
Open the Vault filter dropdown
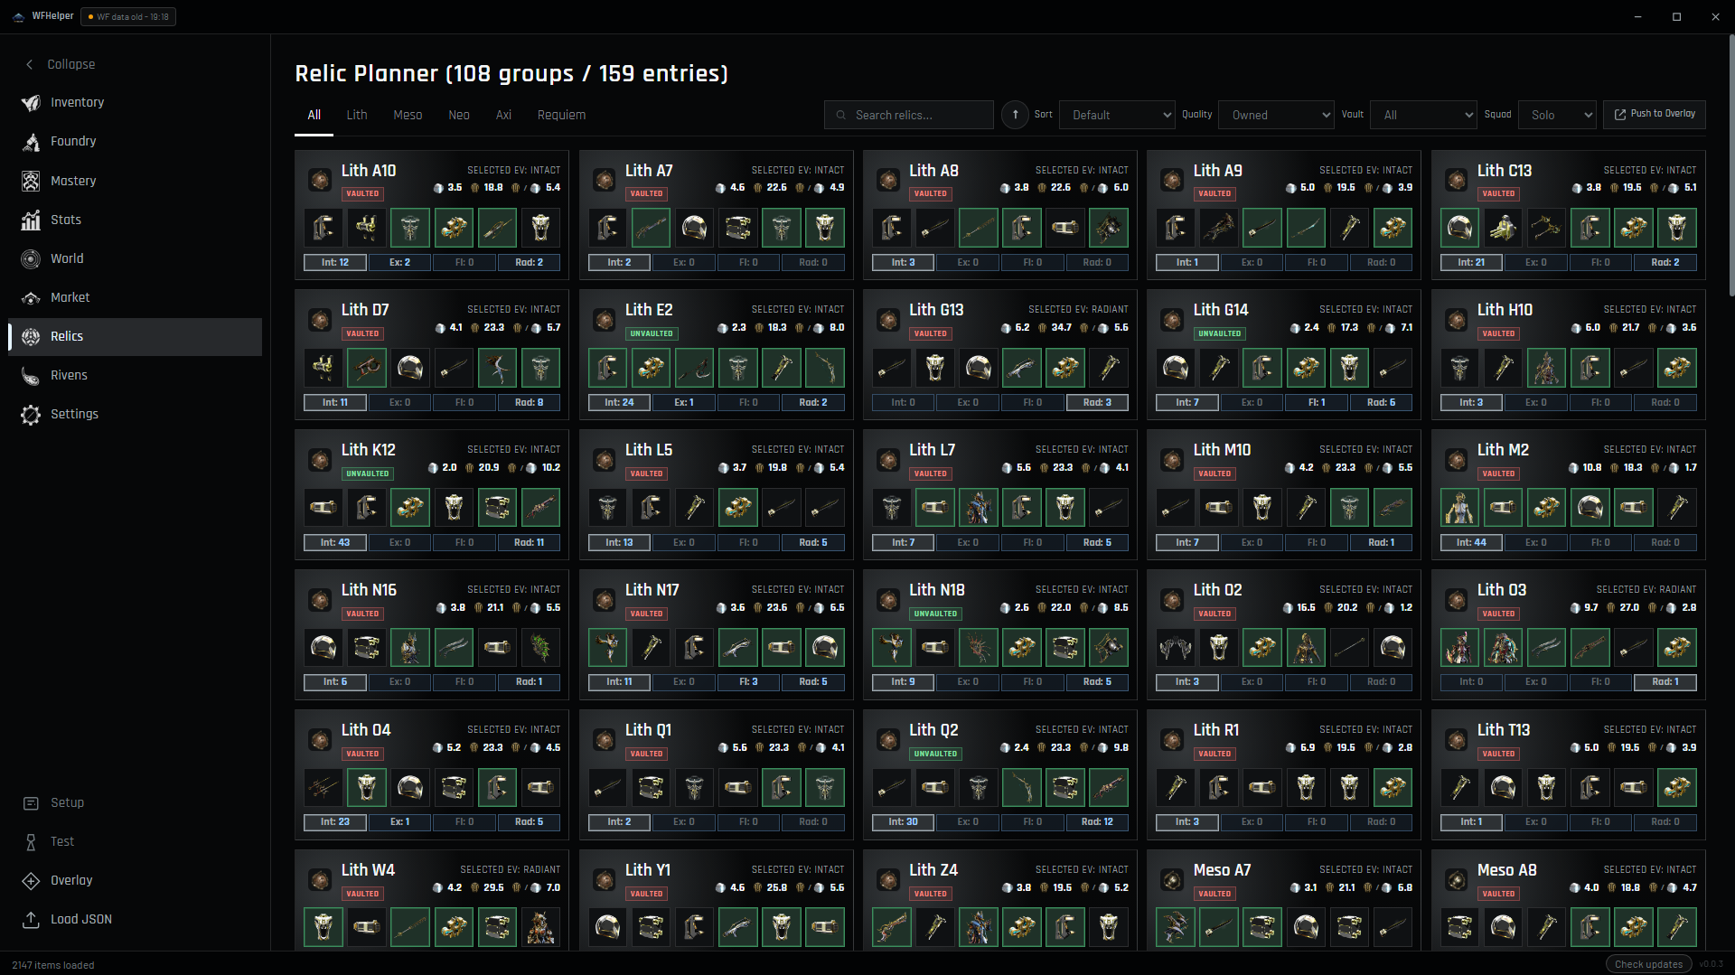1424,115
